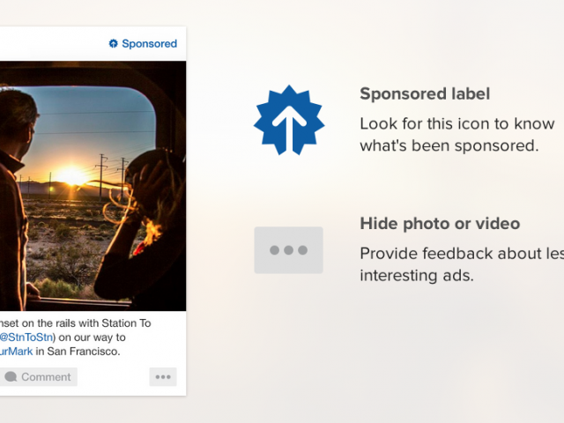
Task: Click the blue "urMark" link in caption
Action: [17, 351]
